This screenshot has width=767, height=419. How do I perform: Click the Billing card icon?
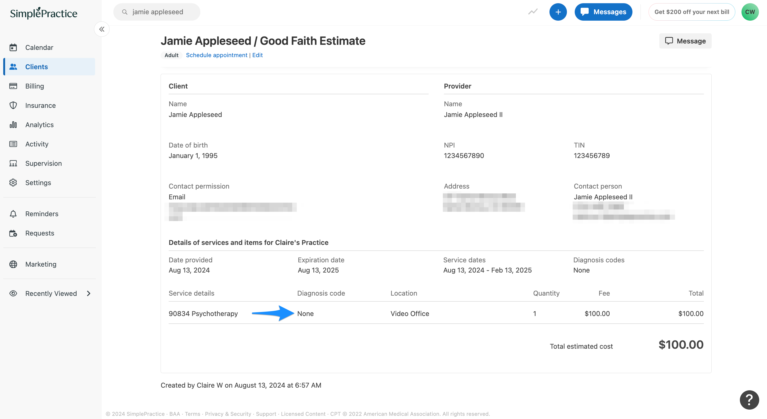click(13, 86)
